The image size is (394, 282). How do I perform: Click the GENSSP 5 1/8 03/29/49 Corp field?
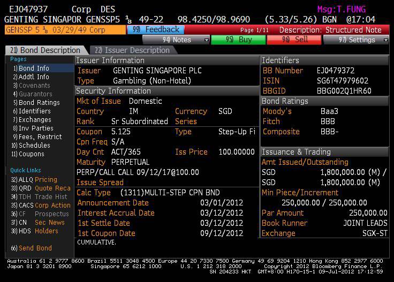pyautogui.click(x=65, y=30)
